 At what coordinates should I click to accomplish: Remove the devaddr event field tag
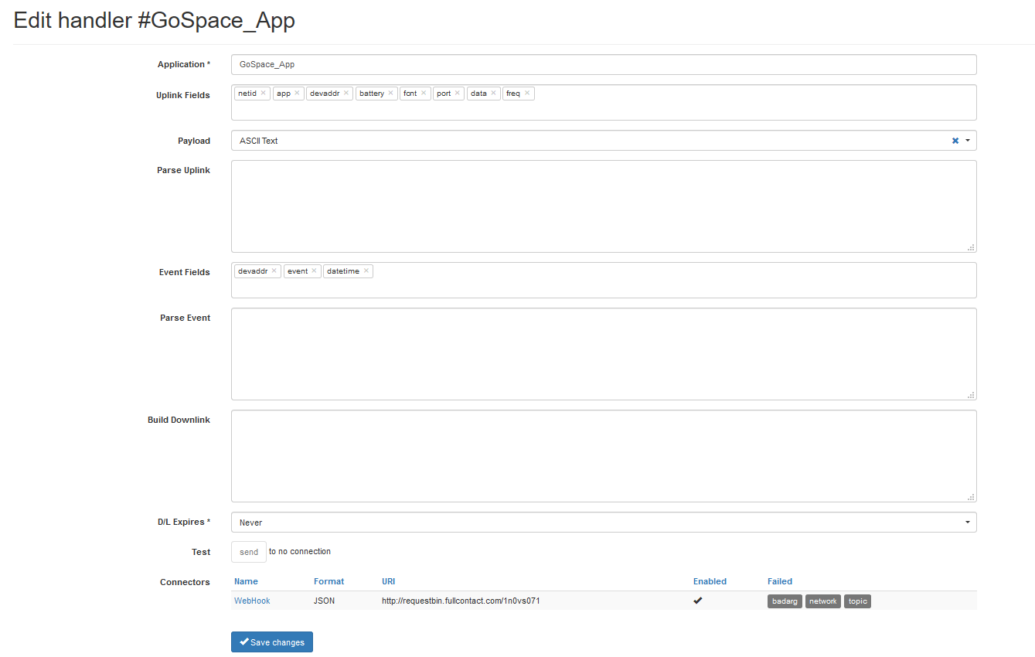pyautogui.click(x=274, y=271)
